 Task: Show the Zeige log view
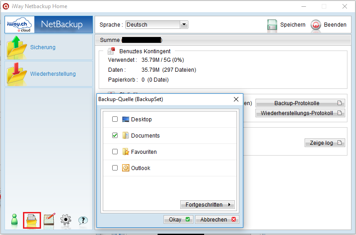[324, 143]
